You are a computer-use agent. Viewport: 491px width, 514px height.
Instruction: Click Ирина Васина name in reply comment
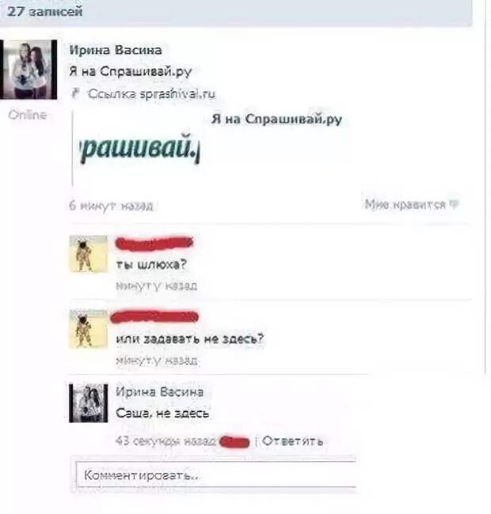click(159, 392)
